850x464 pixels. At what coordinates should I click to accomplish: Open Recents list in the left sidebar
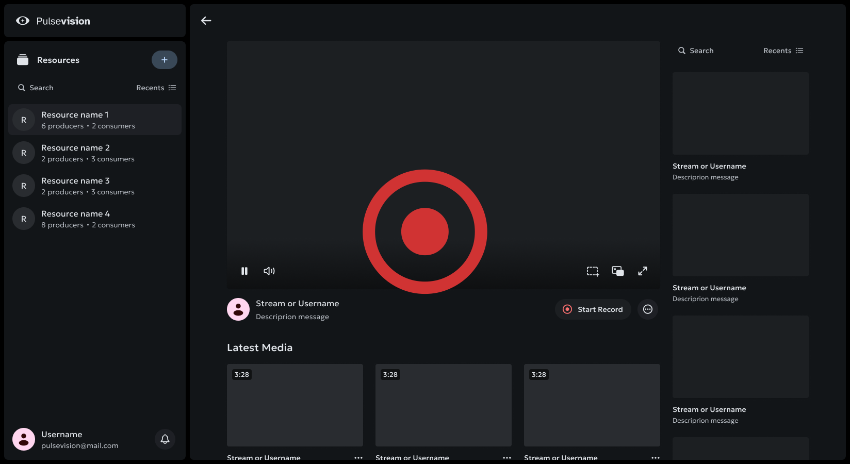point(156,88)
